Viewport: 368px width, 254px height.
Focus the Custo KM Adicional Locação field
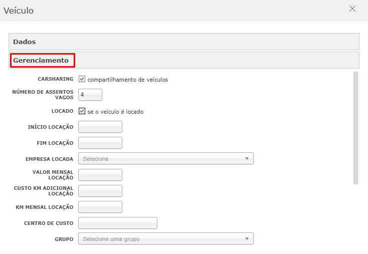[x=100, y=191]
